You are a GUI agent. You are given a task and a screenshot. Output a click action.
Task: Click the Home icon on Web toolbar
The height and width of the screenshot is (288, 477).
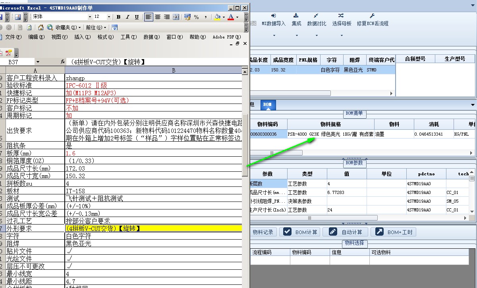[x=41, y=27]
